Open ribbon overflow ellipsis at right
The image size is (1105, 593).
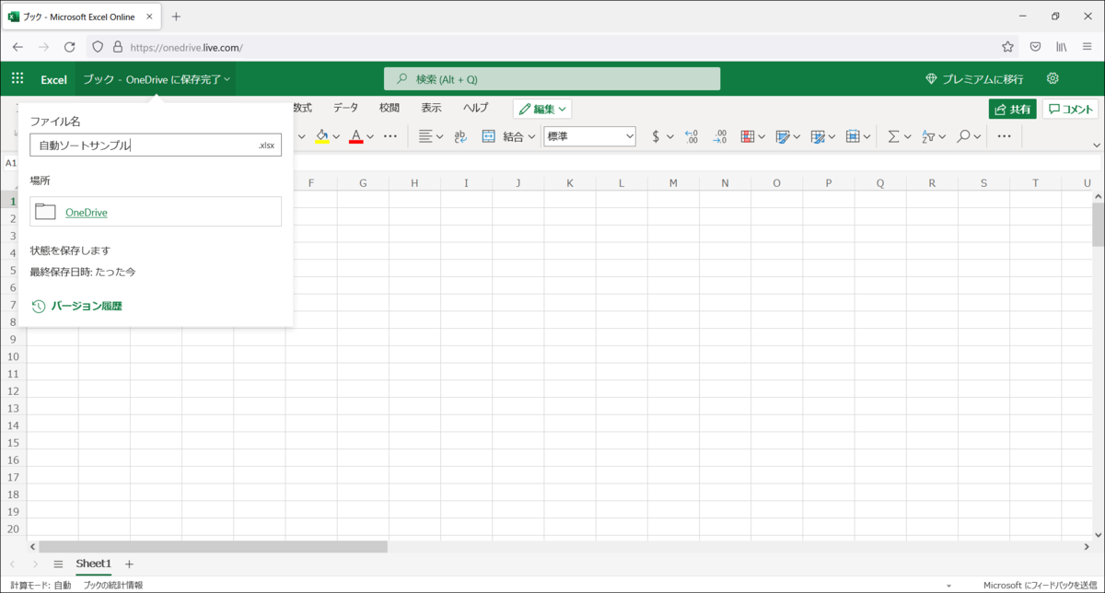[x=1005, y=136]
